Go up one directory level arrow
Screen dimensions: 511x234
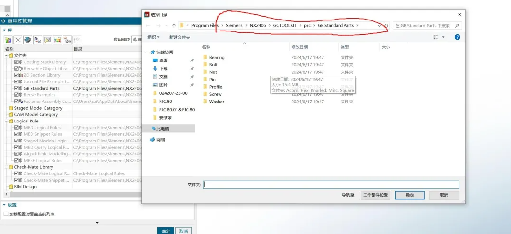(x=174, y=26)
